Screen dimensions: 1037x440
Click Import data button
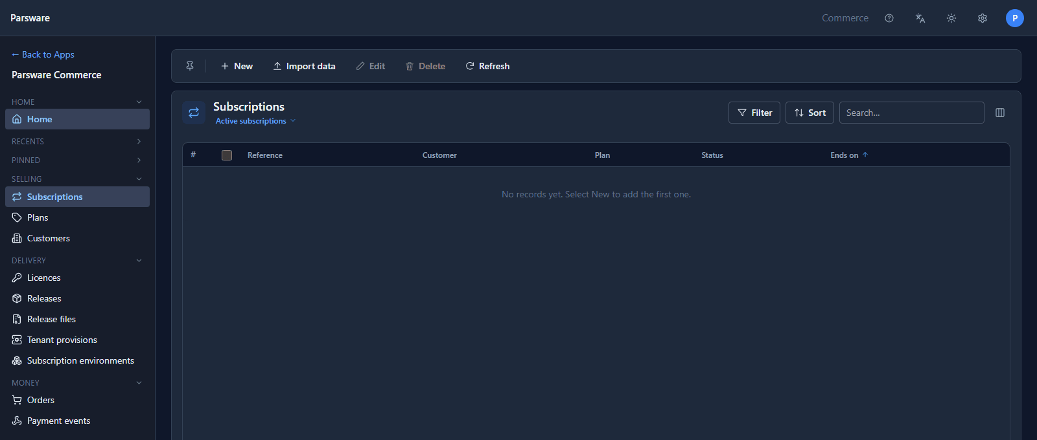(x=304, y=66)
